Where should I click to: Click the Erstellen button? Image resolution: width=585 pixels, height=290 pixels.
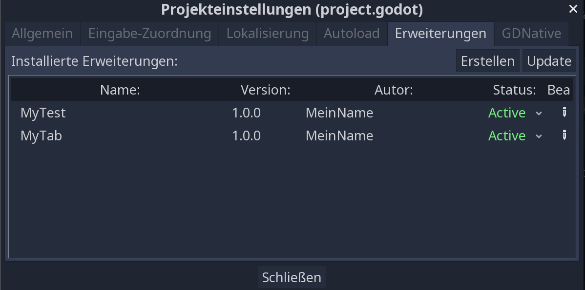coord(488,61)
